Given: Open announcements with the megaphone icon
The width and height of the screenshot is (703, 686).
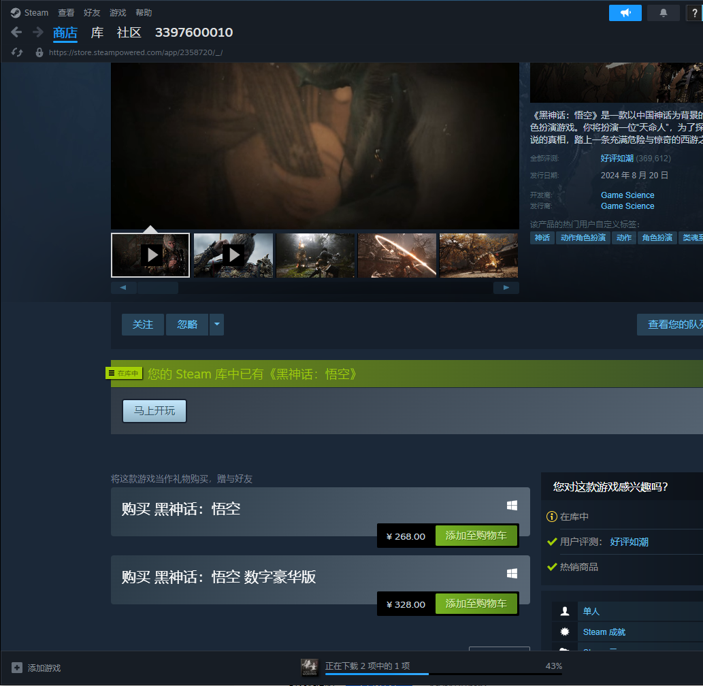Looking at the screenshot, I should (x=625, y=13).
